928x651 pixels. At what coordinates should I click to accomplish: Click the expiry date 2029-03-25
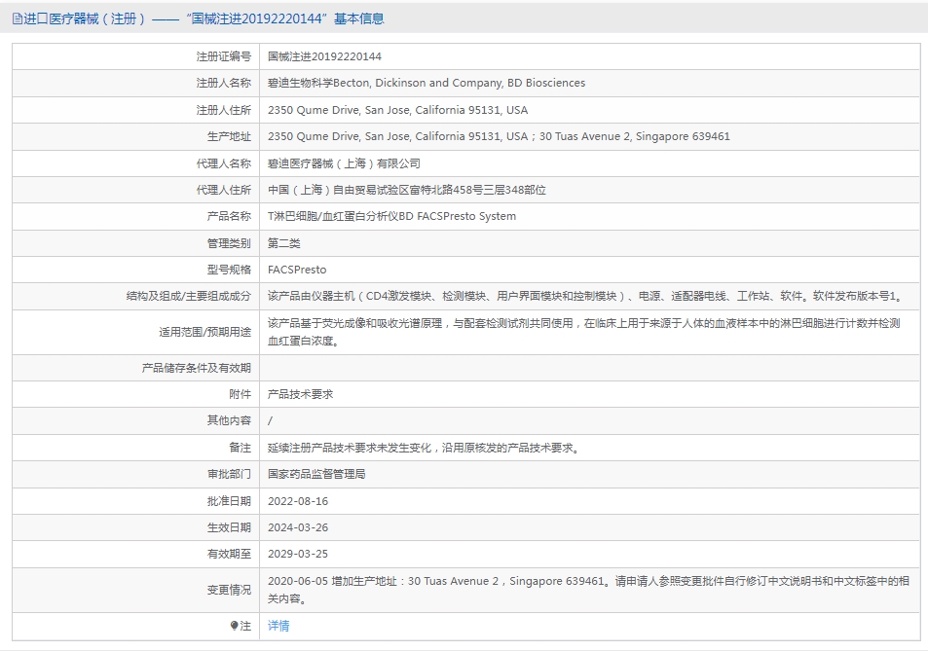click(298, 554)
